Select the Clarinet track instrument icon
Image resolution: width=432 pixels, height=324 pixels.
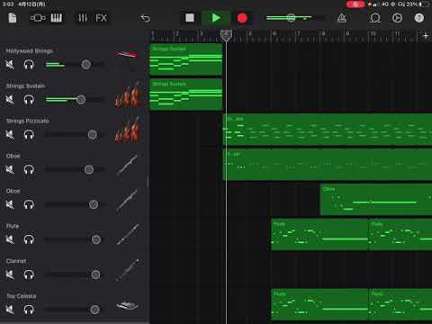(128, 270)
